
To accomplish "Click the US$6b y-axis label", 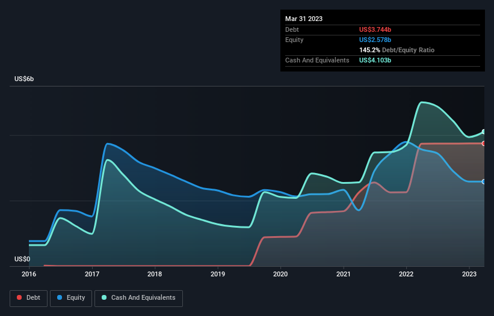I will 24,79.
